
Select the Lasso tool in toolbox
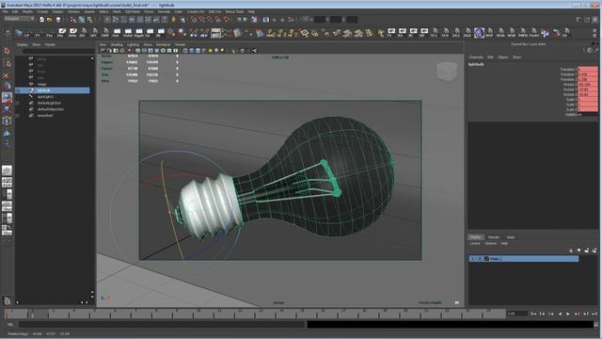click(x=7, y=63)
